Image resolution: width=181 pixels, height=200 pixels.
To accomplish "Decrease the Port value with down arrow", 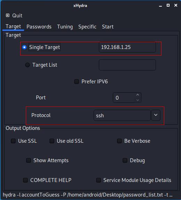I will 138,100.
